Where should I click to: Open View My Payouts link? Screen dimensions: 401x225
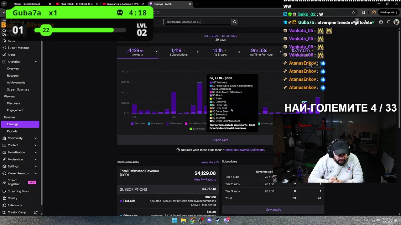205,179
